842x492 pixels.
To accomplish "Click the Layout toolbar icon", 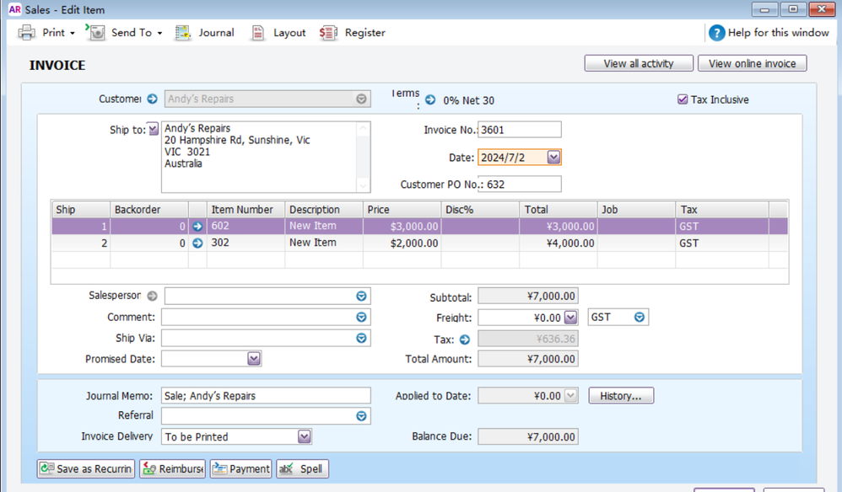I will pos(258,33).
